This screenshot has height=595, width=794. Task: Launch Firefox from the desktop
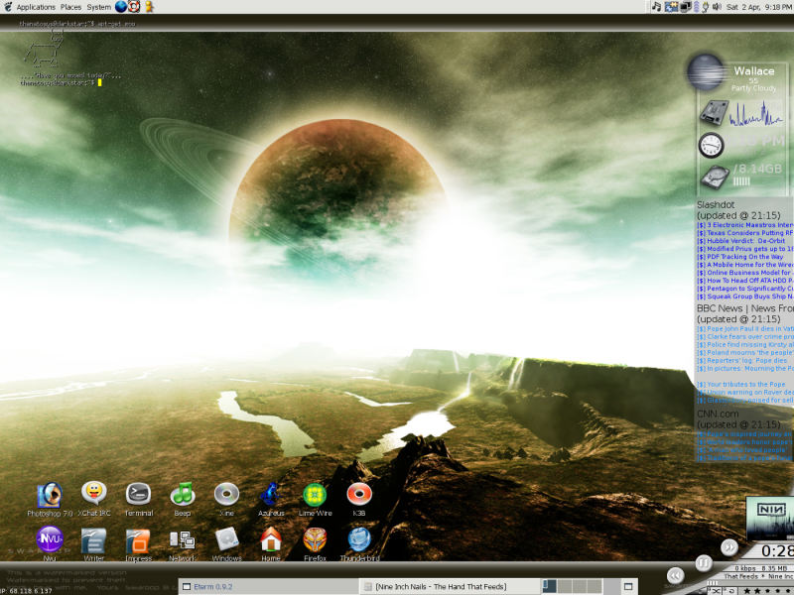click(x=315, y=539)
